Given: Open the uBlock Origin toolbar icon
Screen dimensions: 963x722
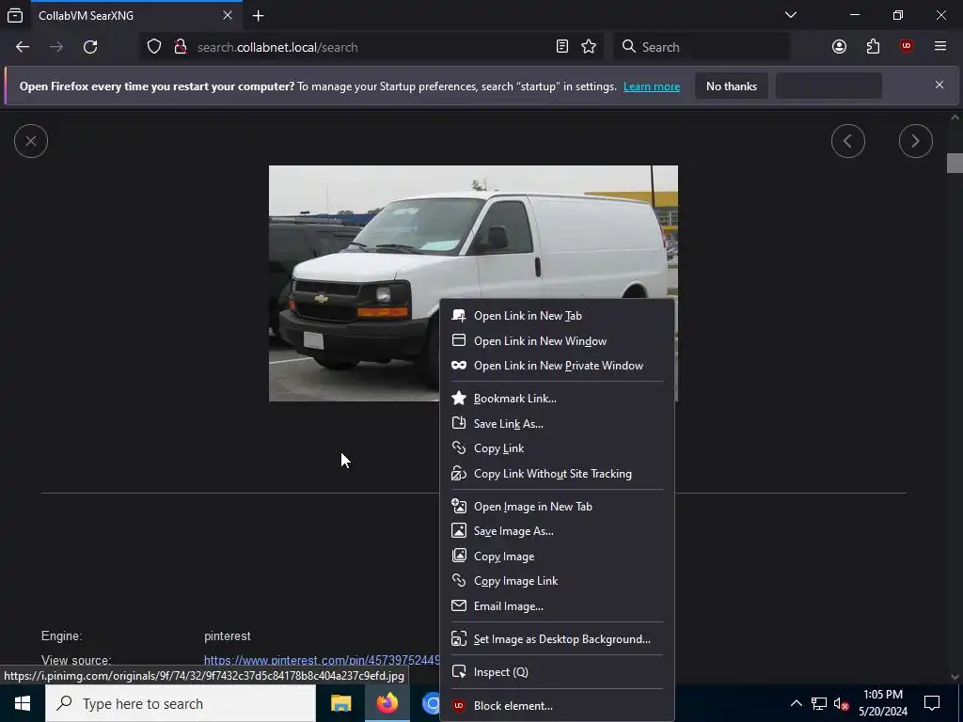Looking at the screenshot, I should (x=907, y=47).
